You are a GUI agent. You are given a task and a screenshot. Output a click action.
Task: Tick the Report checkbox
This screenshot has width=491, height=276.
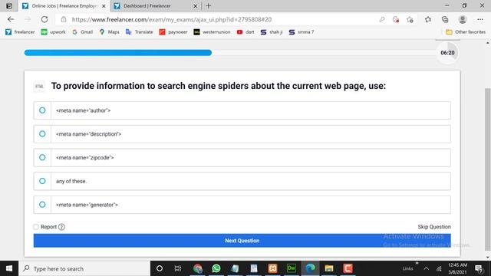[x=36, y=227]
